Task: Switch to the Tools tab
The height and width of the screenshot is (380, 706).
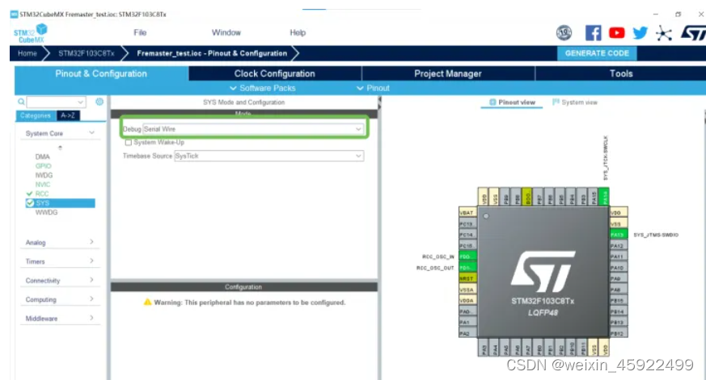Action: [x=621, y=73]
